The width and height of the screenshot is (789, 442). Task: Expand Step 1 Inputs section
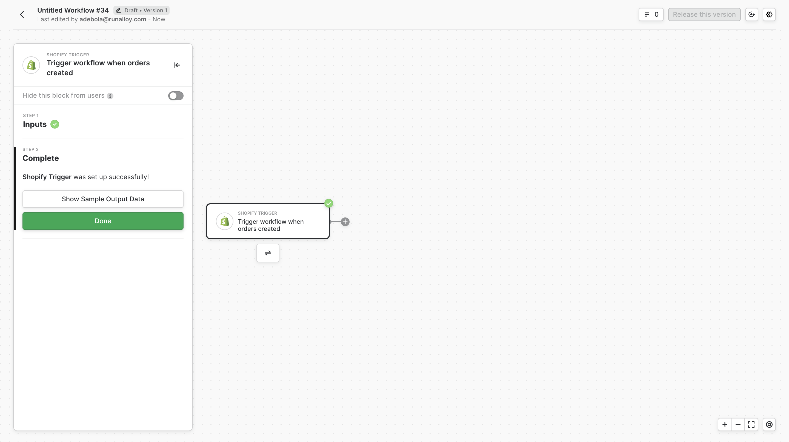pyautogui.click(x=35, y=124)
